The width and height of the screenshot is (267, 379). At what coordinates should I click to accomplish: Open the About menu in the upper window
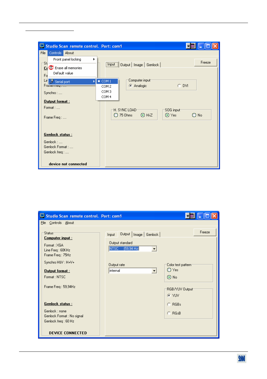point(69,53)
